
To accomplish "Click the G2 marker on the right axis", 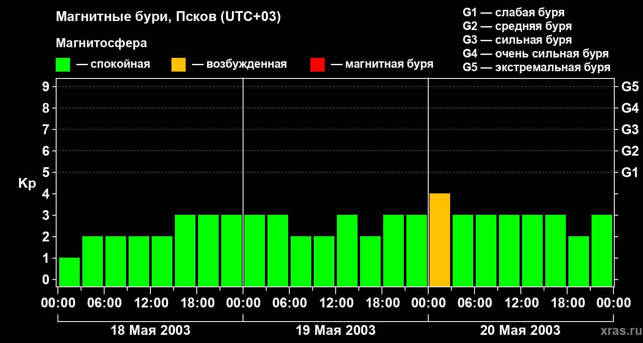I will tap(630, 151).
